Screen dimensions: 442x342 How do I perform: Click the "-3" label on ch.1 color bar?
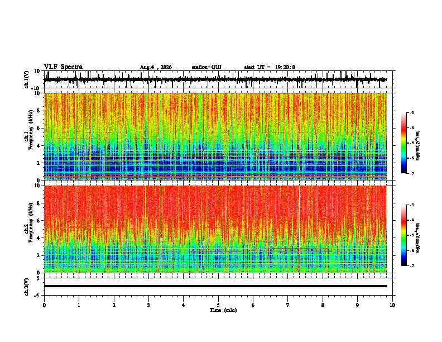coord(411,113)
